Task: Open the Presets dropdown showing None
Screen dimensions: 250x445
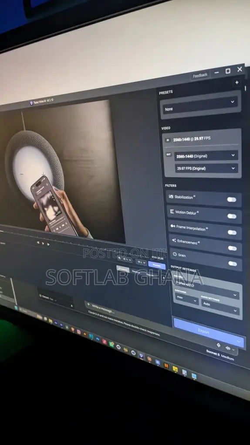Action: point(200,105)
